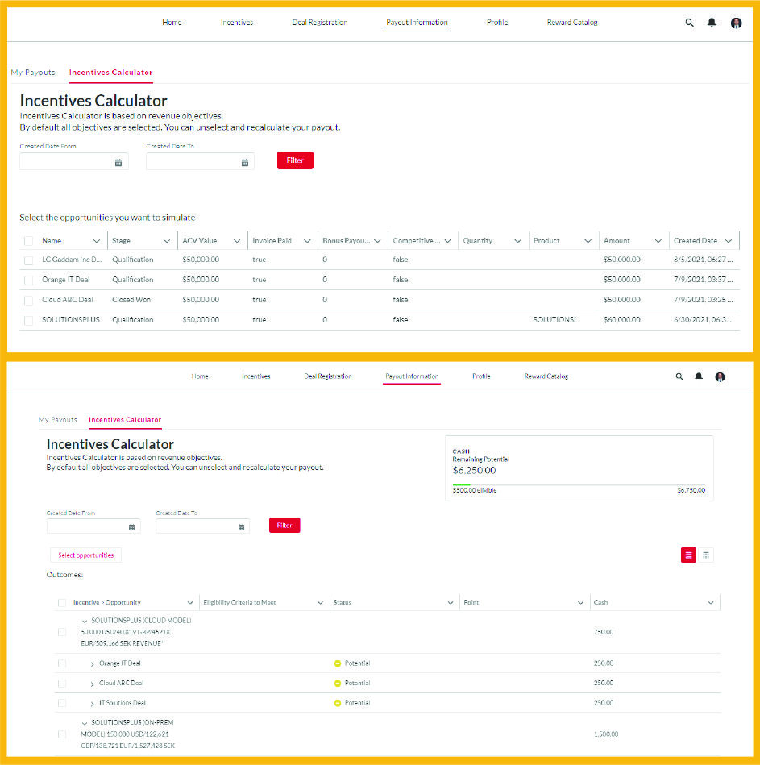Switch to My Payouts tab above opportunities table

[x=33, y=73]
